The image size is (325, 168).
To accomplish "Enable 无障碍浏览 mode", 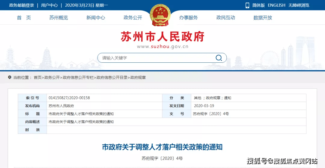I will (299, 5).
